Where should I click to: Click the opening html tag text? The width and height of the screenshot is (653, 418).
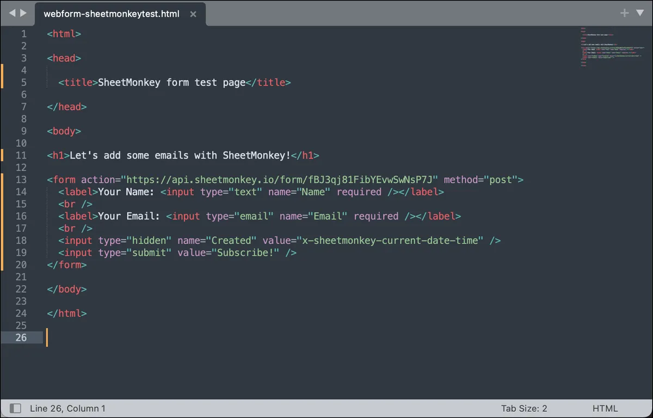point(64,34)
